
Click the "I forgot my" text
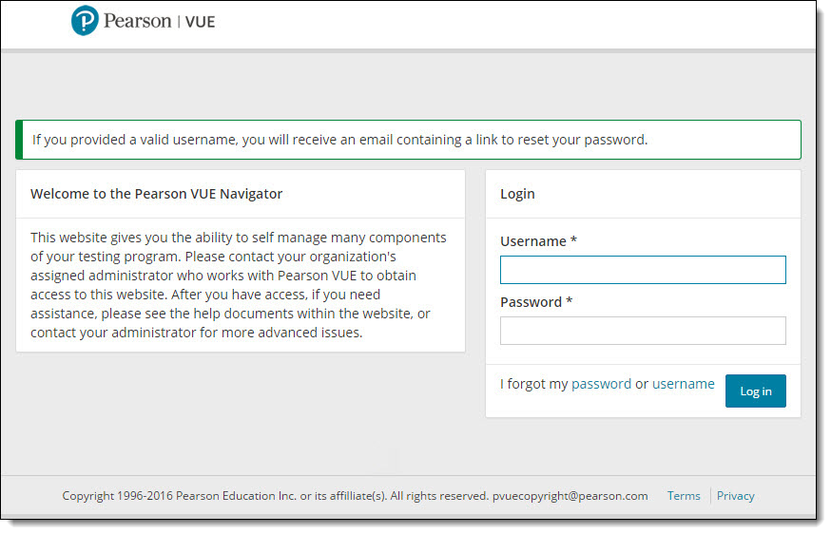pyautogui.click(x=533, y=384)
